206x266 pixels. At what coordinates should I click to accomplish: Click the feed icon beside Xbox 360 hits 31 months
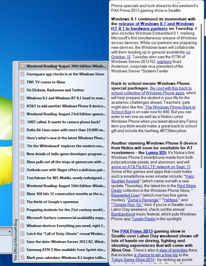(22, 194)
